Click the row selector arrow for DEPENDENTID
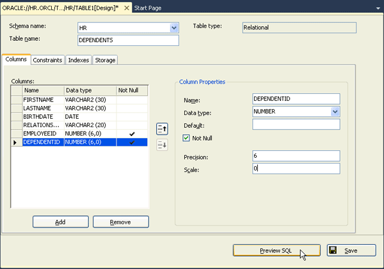Image resolution: width=384 pixels, height=269 pixels. [x=17, y=142]
